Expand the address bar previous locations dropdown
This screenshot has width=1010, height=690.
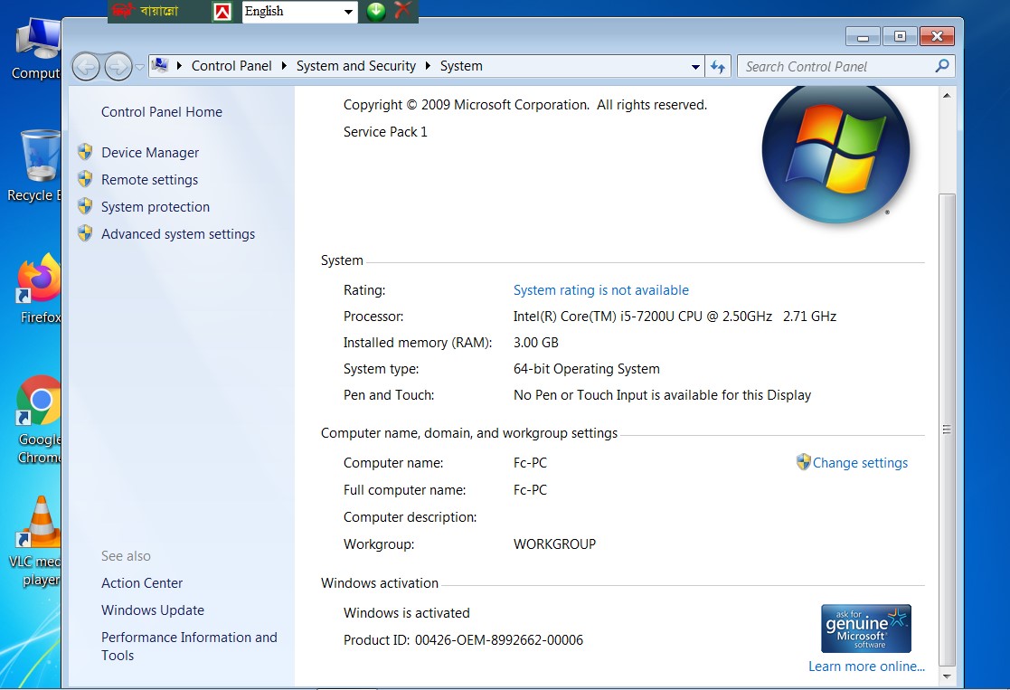(695, 66)
